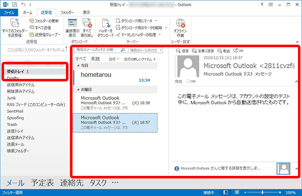Collapse the 今日 group
The image size is (302, 196).
78,66
